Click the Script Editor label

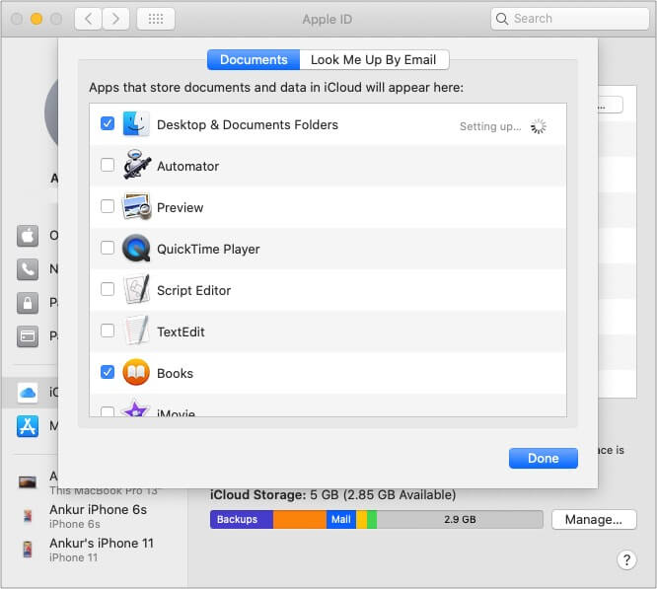click(x=193, y=290)
